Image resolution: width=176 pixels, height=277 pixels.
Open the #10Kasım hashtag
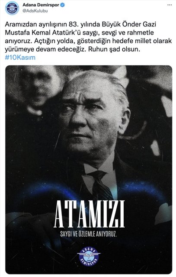pos(20,58)
